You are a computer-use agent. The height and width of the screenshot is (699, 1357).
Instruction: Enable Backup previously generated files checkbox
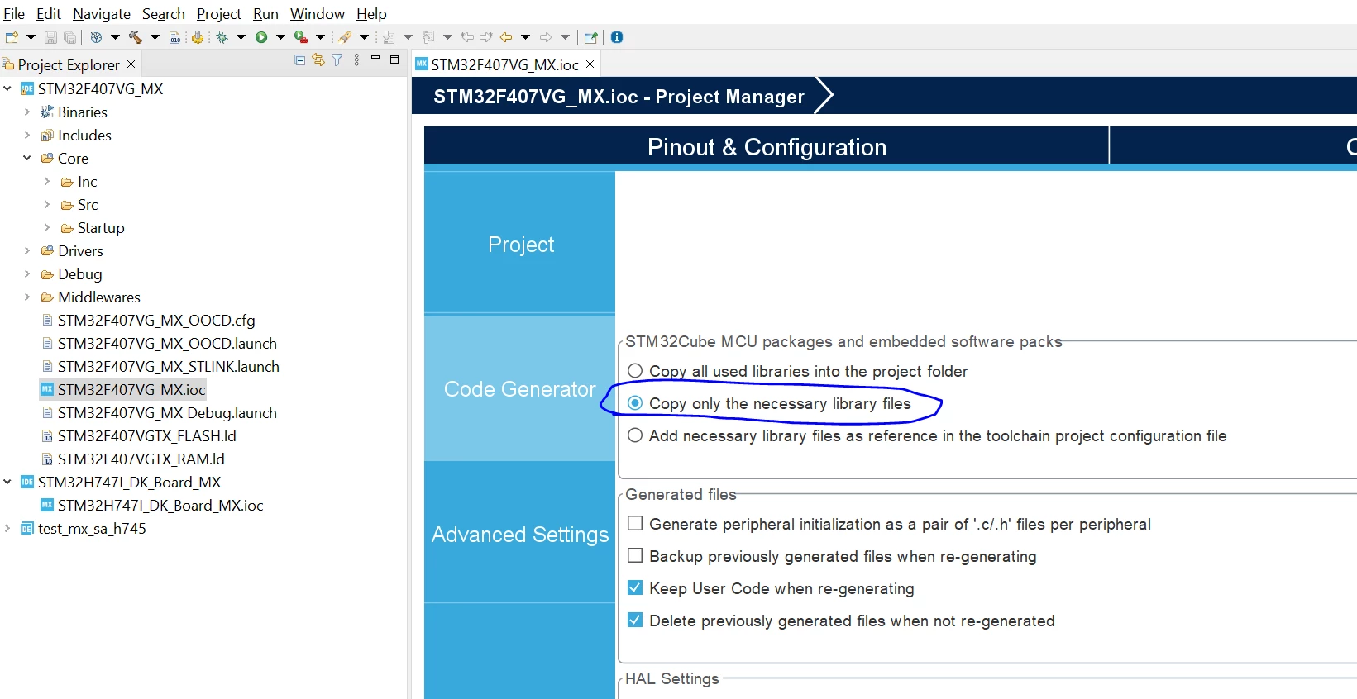pos(635,555)
